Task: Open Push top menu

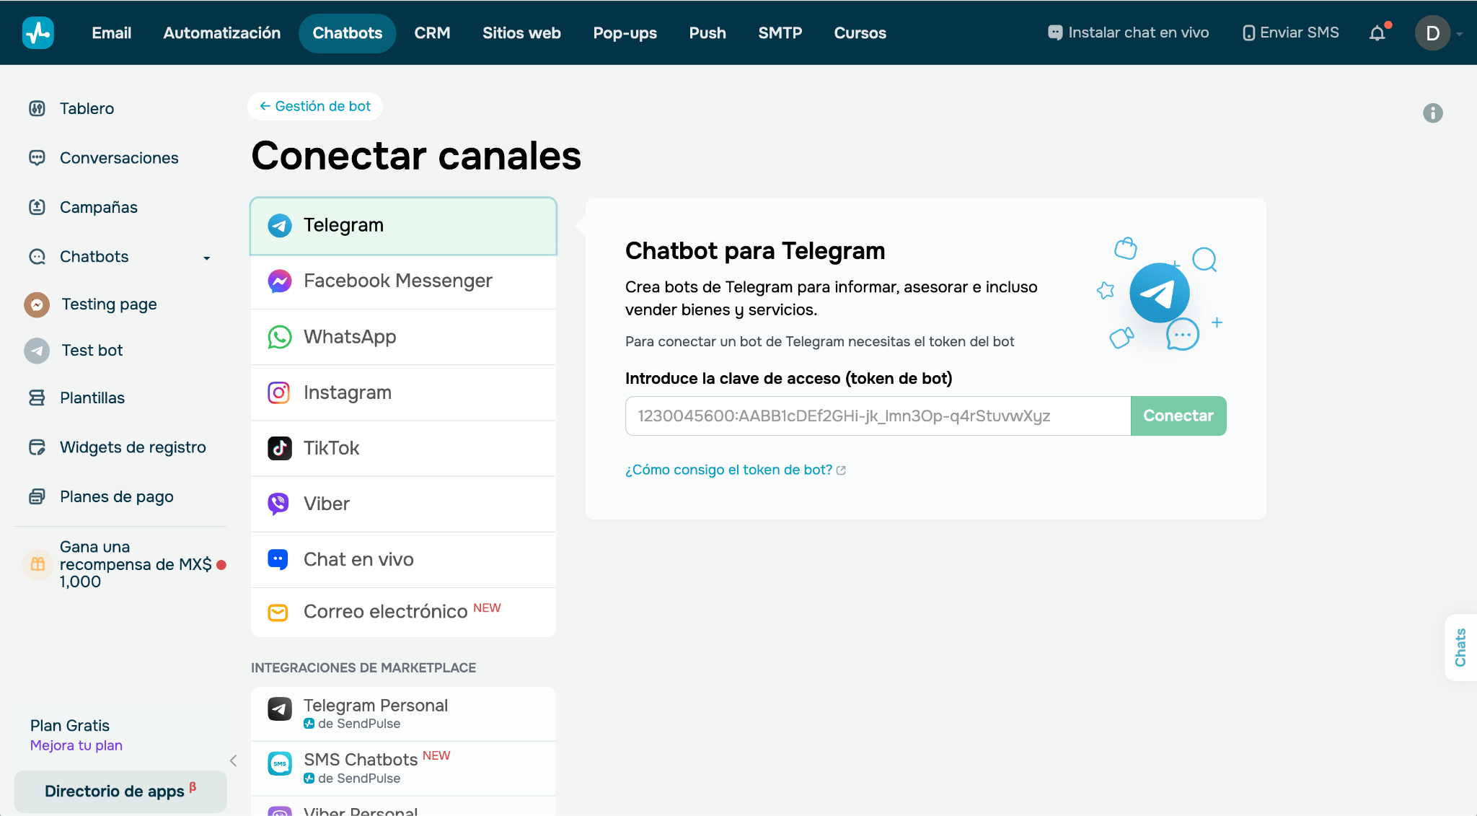Action: [707, 33]
